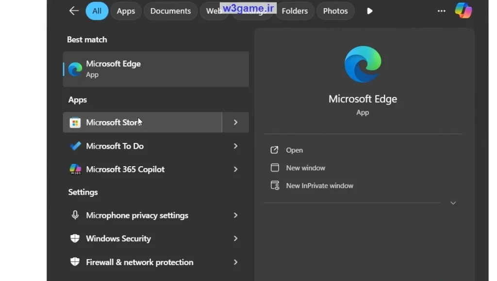Click the New window icon
The image size is (497, 281).
coord(275,168)
